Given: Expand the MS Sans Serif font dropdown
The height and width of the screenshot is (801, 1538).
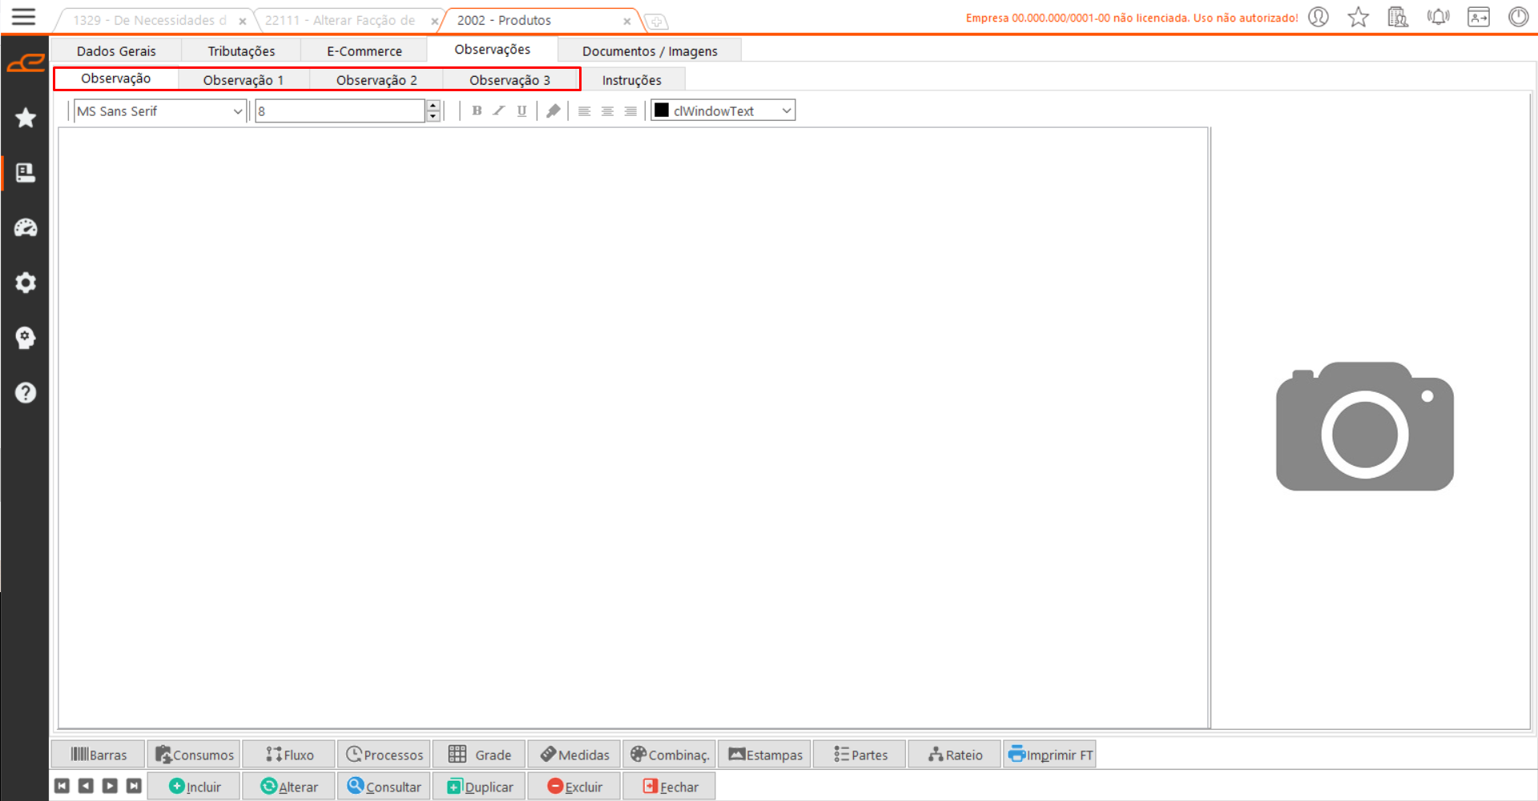Looking at the screenshot, I should 237,111.
